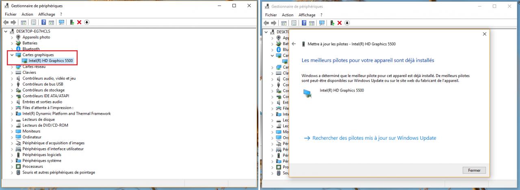This screenshot has width=520, height=190.
Task: Expand Contrôleurs audio, vidéo et jeu
Action: tap(12, 78)
